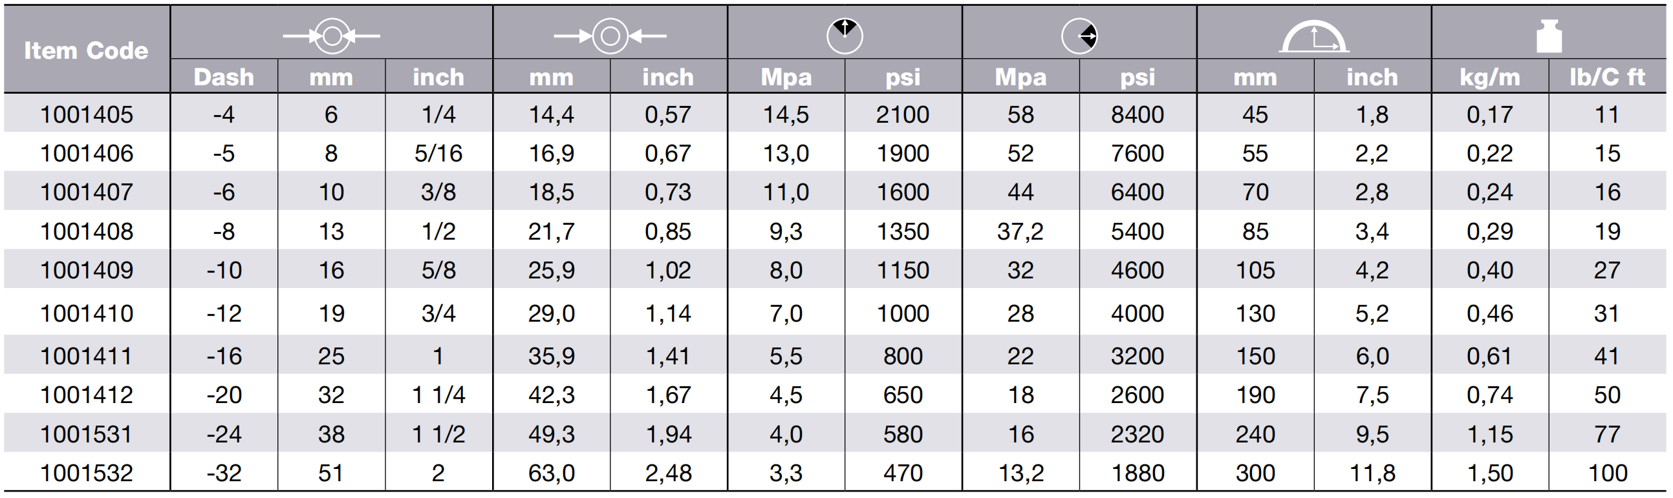Click the outer diameter icon in header
This screenshot has height=498, width=1673.
(610, 36)
